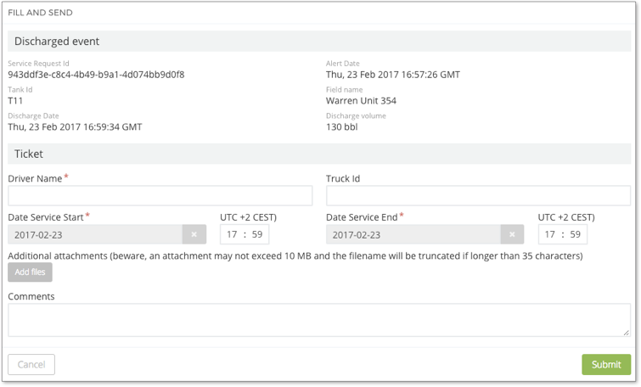The height and width of the screenshot is (387, 641).
Task: Clear the Date Service Start value
Action: (x=194, y=234)
